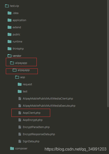This screenshot has height=154, width=109.
Task: Click the vertical scrollbar of the tree
Action: pos(108,53)
